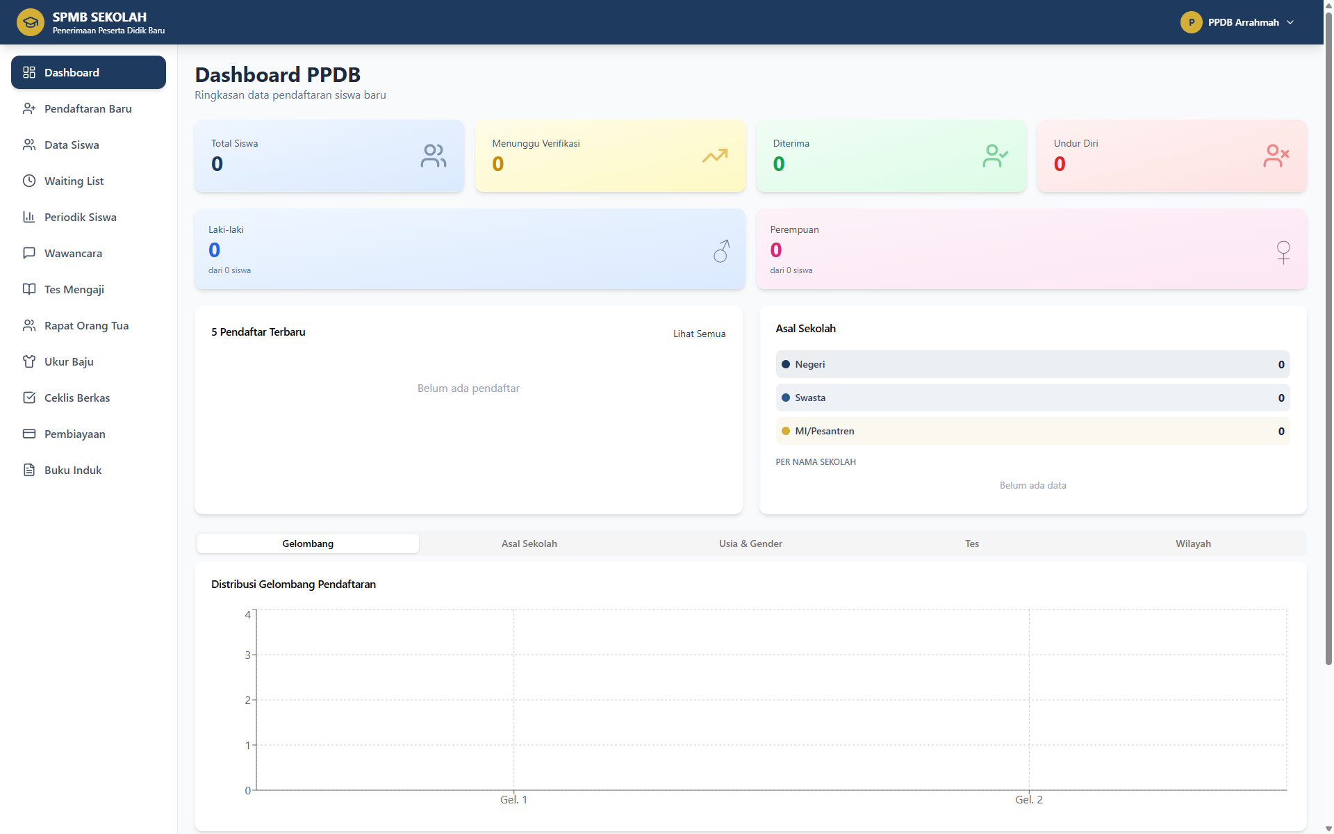Click the Rapat Orang Tua people icon
Screen dimensions: 1334x834
[29, 325]
